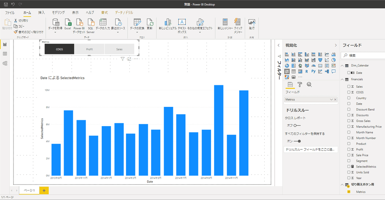Switch to the 表示 ribbon tab
The height and width of the screenshot is (200, 385).
click(75, 13)
